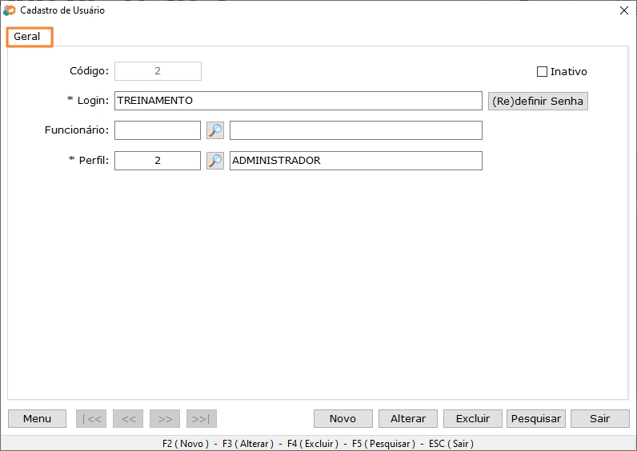Open the Perfil lookup magnifier icon
The width and height of the screenshot is (637, 451).
click(x=215, y=161)
